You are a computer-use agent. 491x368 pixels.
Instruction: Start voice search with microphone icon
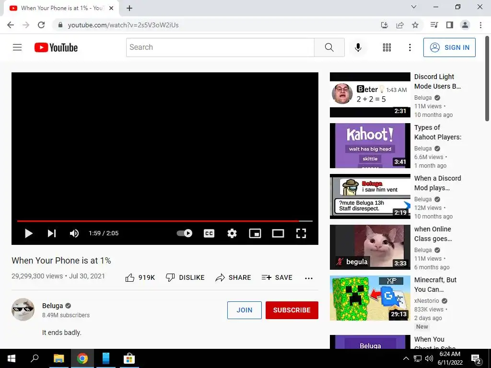[x=358, y=47]
